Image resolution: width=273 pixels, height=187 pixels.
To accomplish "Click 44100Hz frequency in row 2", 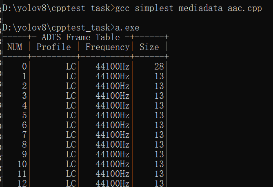I will point(113,86).
